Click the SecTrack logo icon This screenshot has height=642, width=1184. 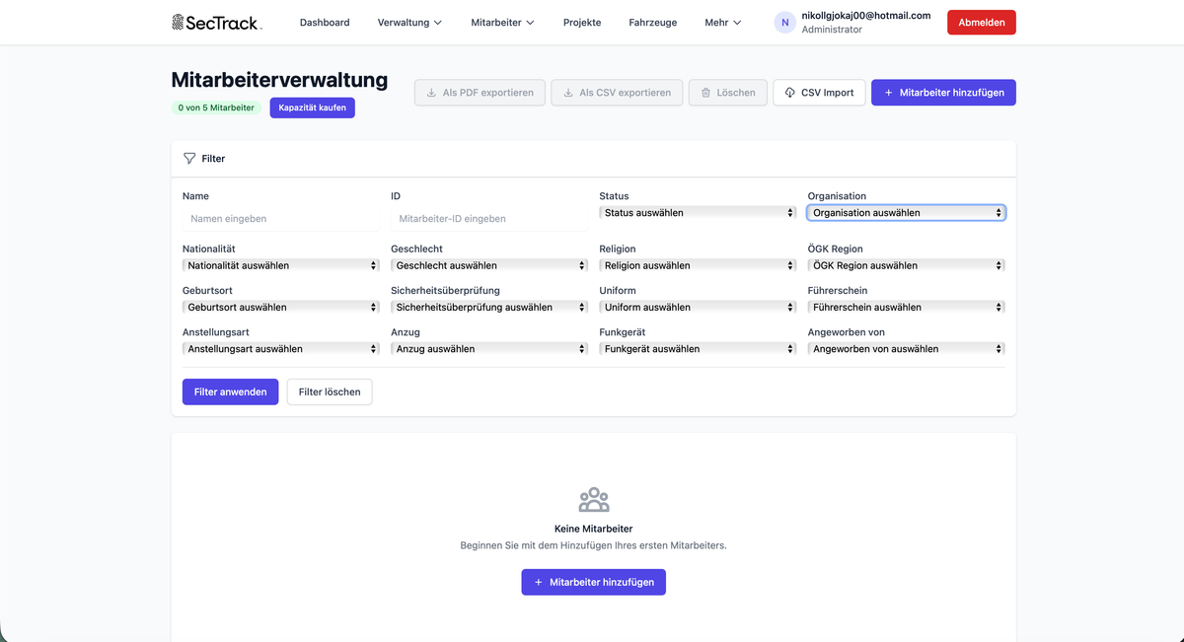click(178, 22)
